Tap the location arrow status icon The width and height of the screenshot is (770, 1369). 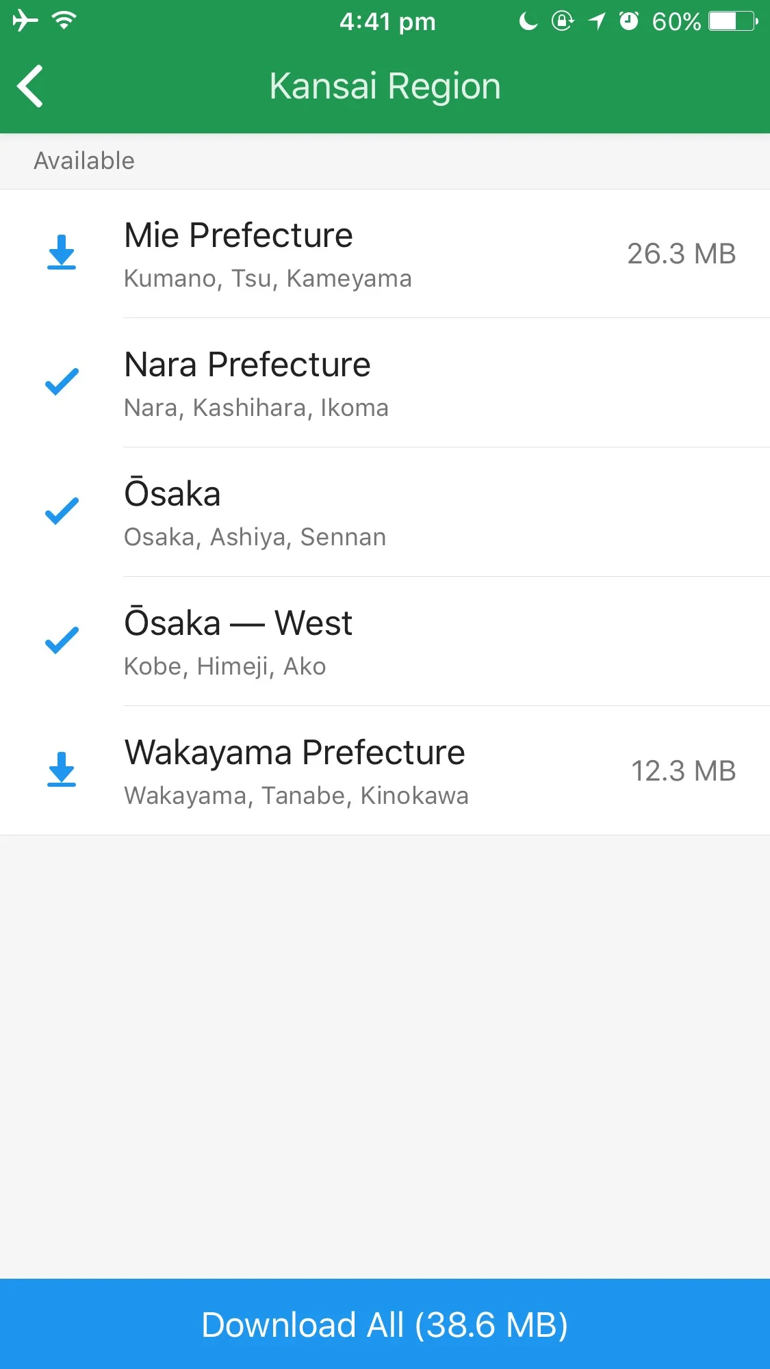pyautogui.click(x=597, y=21)
